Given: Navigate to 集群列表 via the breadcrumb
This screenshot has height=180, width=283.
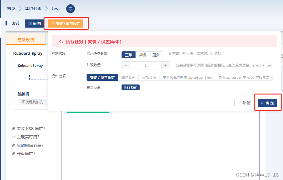Looking at the screenshot, I should click(x=33, y=8).
